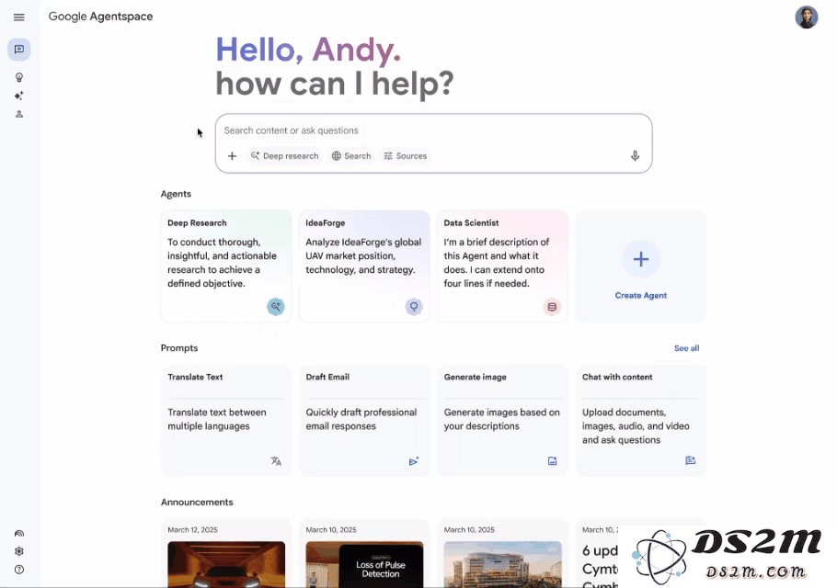Image resolution: width=837 pixels, height=588 pixels.
Task: Click the Deep Research agent icon badge
Action: [275, 307]
